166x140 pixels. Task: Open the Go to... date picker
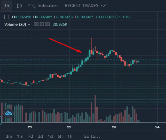pos(92,136)
